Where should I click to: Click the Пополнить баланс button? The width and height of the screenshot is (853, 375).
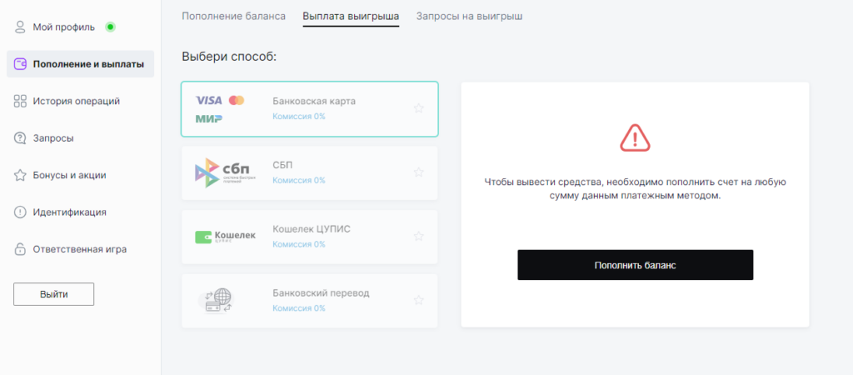(635, 265)
